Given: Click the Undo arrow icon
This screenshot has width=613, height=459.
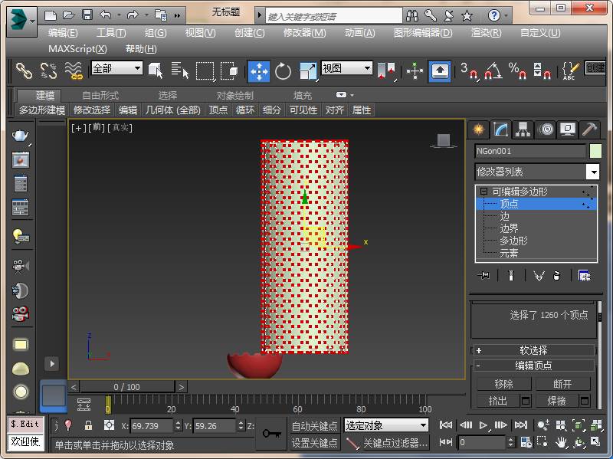Looking at the screenshot, I should click(106, 15).
